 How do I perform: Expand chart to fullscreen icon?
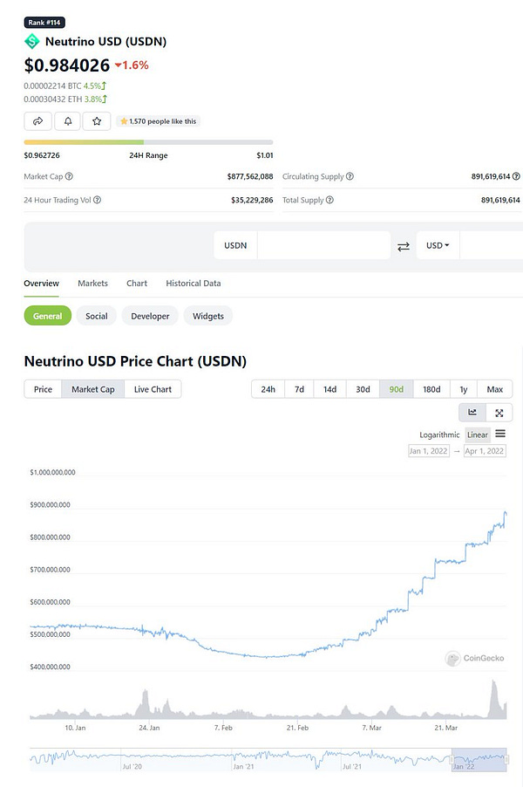click(x=499, y=413)
